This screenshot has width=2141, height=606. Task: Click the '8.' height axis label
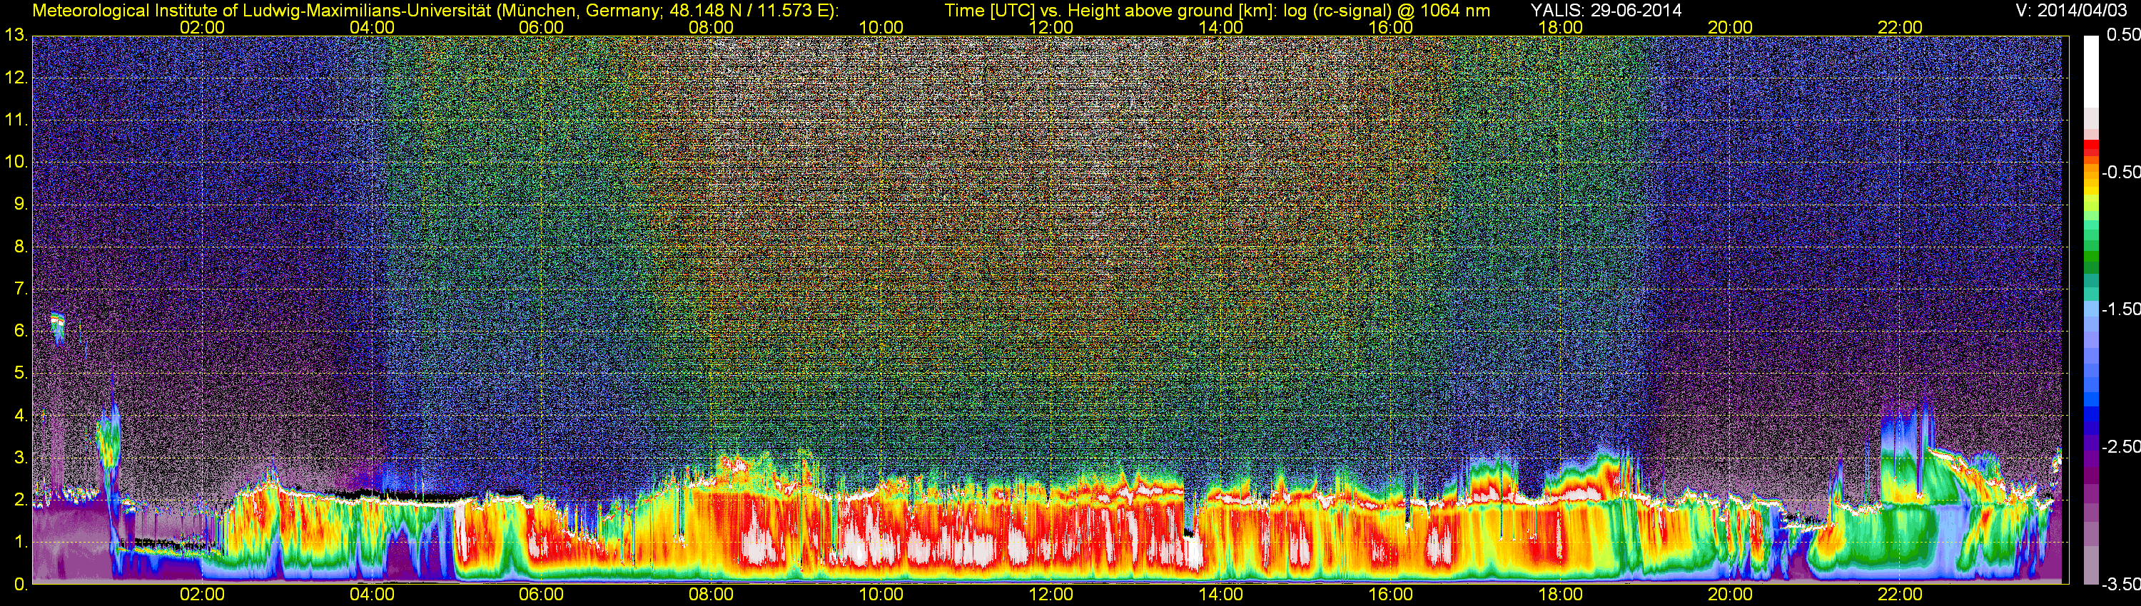21,247
